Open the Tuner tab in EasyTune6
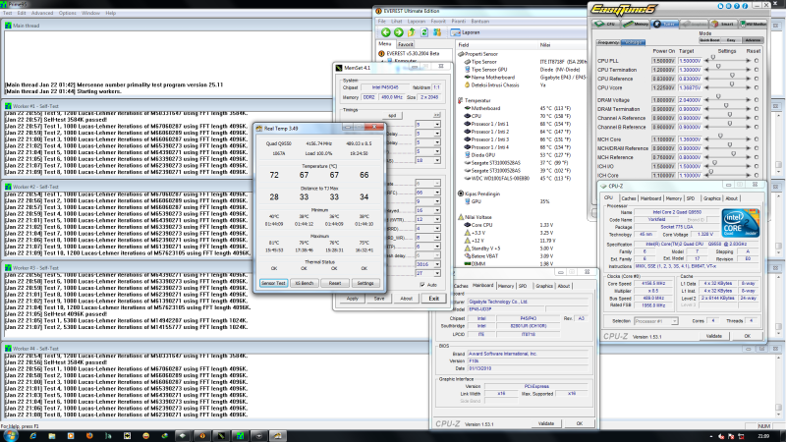This screenshot has width=786, height=442. 665,24
